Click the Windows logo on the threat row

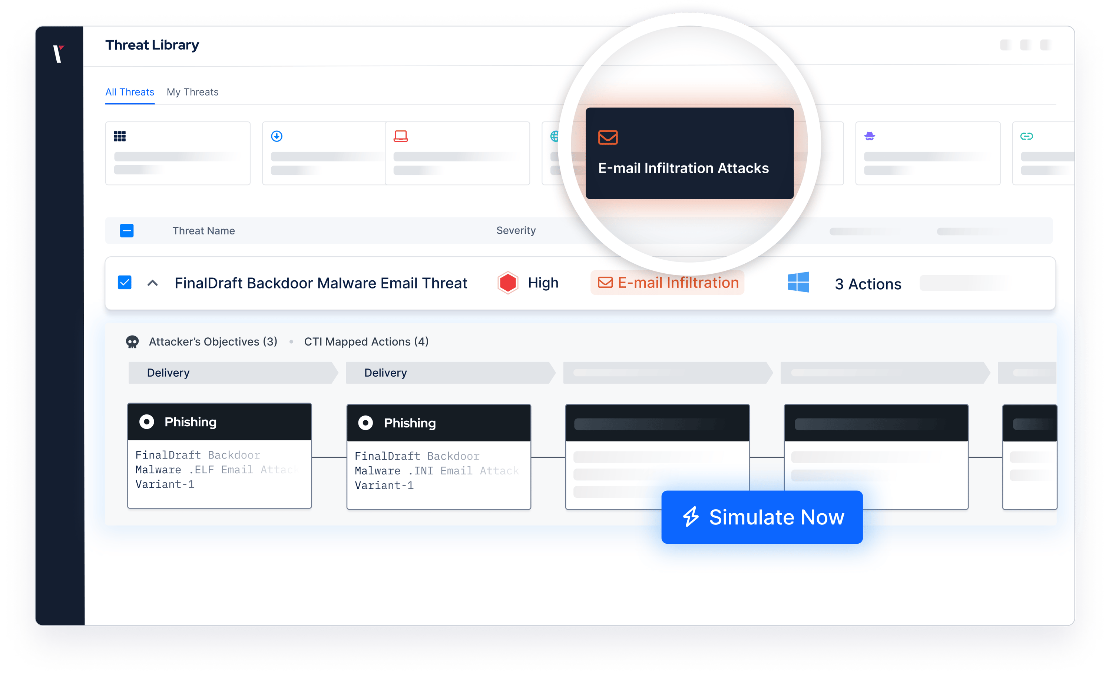point(798,283)
